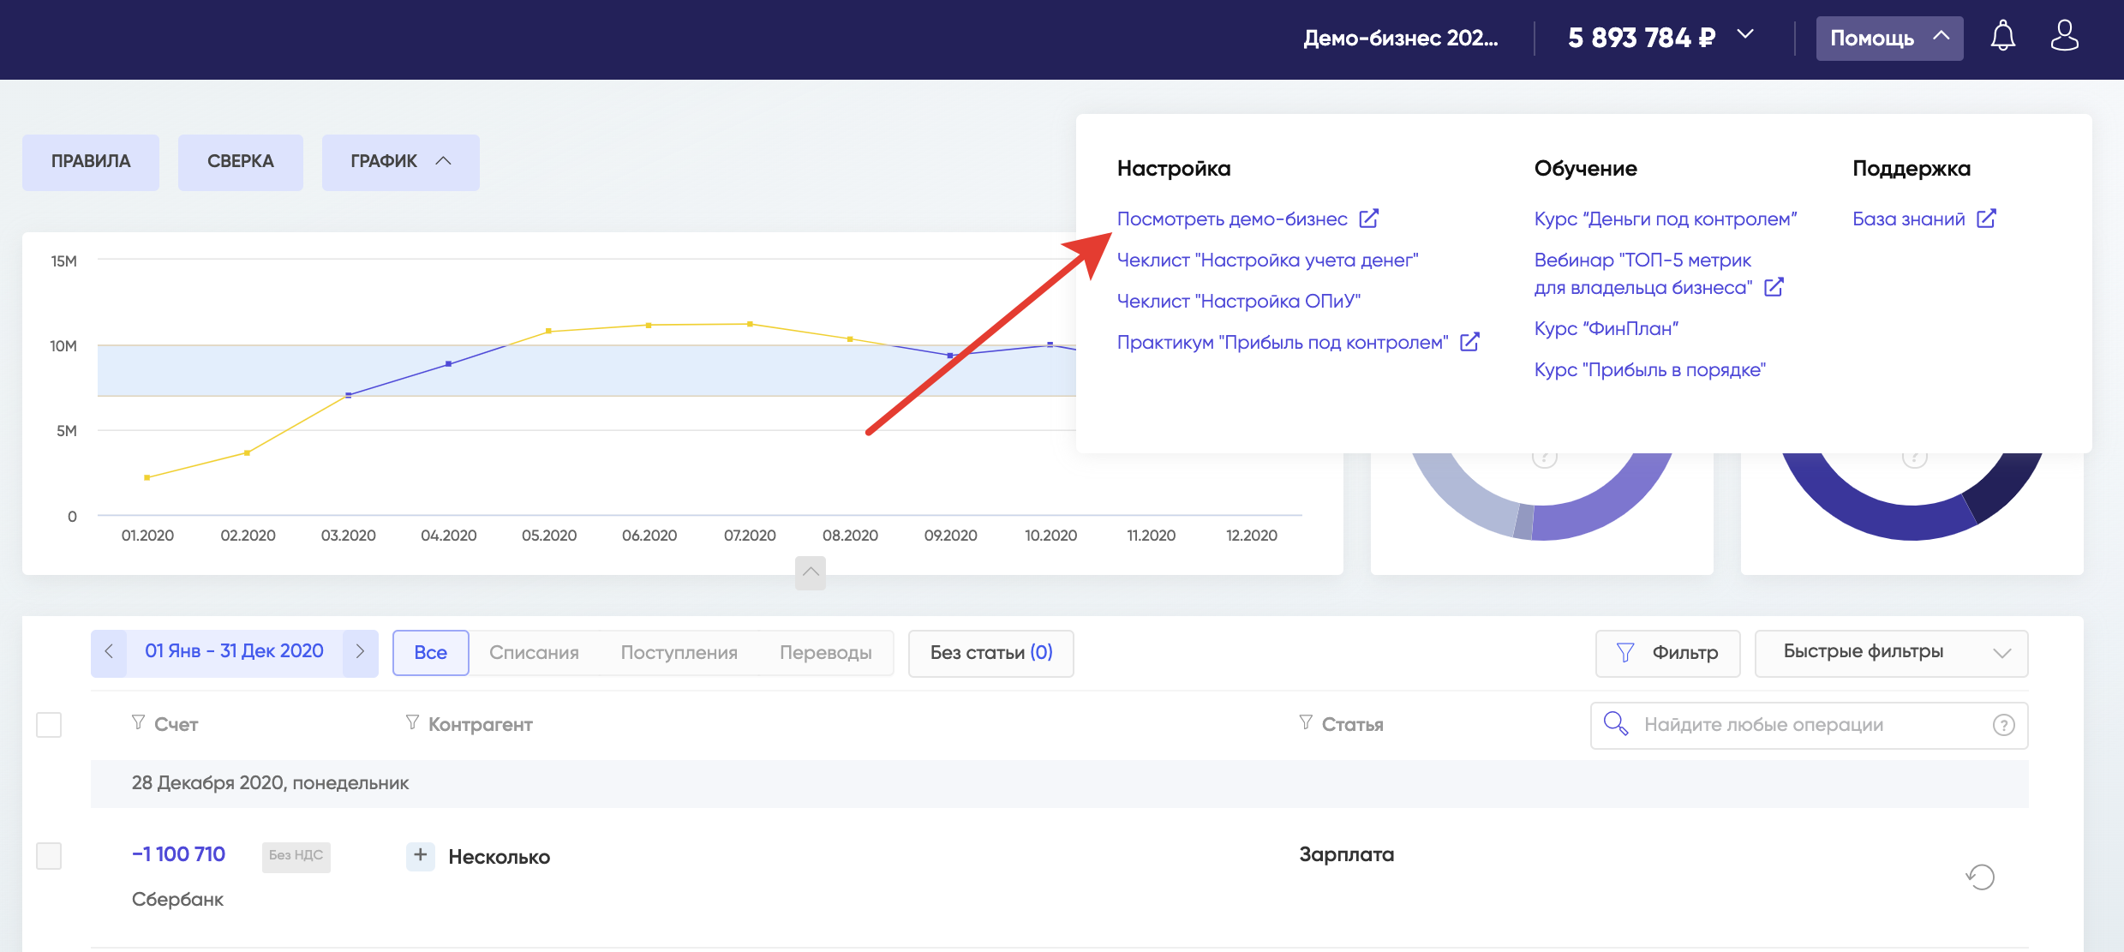This screenshot has height=952, width=2124.
Task: Open the СВЕРКА reconciliation button
Action: [240, 162]
